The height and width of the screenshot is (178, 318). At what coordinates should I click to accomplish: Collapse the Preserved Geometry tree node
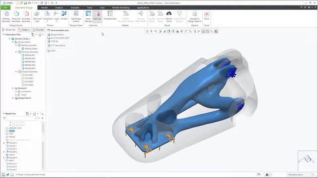pyautogui.click(x=16, y=52)
